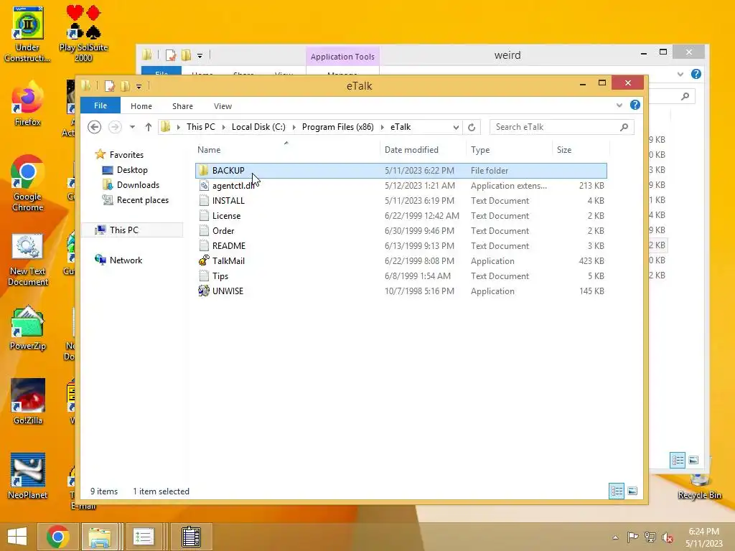Screen dimensions: 735x551
Task: Open eTalk quick access toolbar customize dropdown
Action: pyautogui.click(x=139, y=87)
